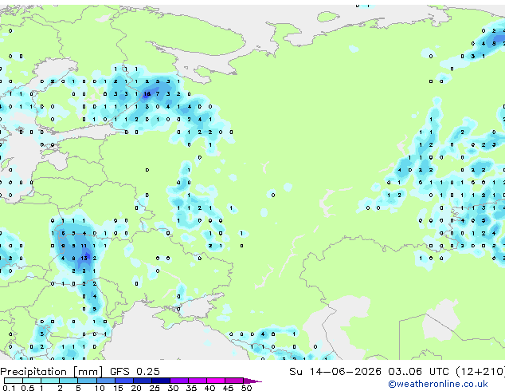Click the legend label '45'
505x391 pixels.
(228, 388)
